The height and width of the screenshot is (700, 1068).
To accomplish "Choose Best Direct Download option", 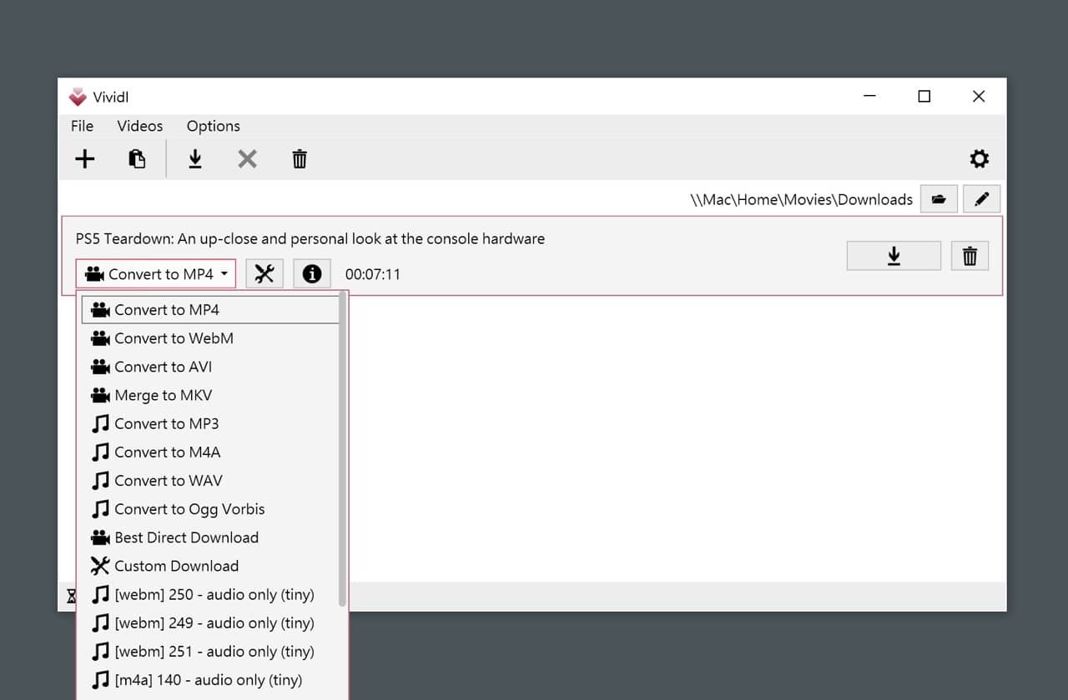I will point(210,537).
